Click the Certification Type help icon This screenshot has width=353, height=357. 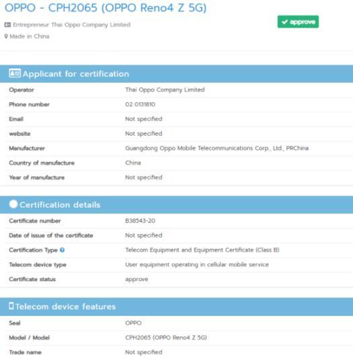[62, 250]
